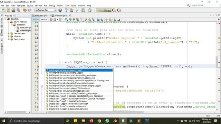The image size is (221, 124).
Task: Select Add import for java.util.logging.Logger
Action: coord(79,73)
